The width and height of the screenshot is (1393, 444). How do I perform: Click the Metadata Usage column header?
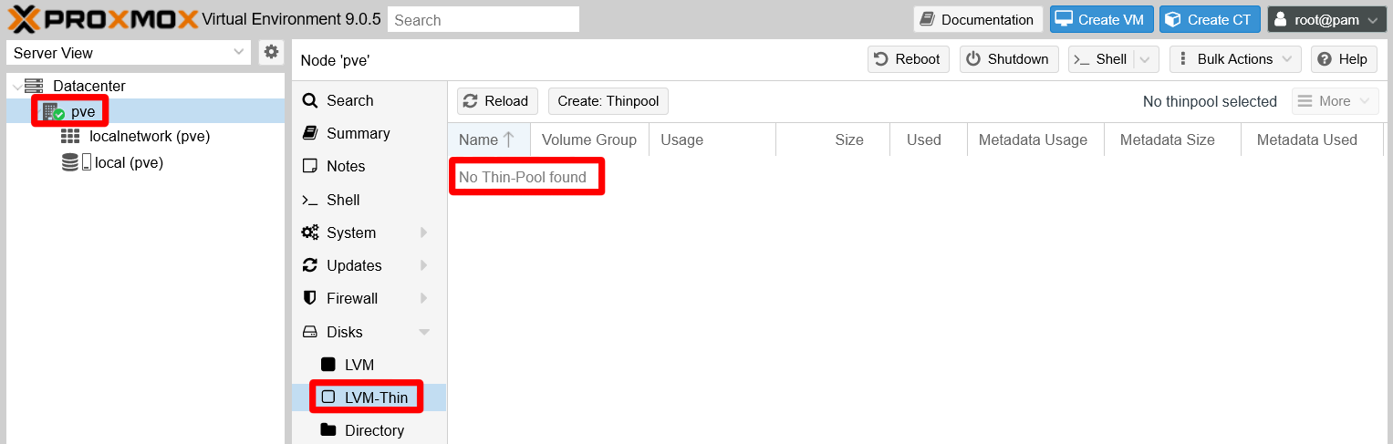pyautogui.click(x=1035, y=139)
